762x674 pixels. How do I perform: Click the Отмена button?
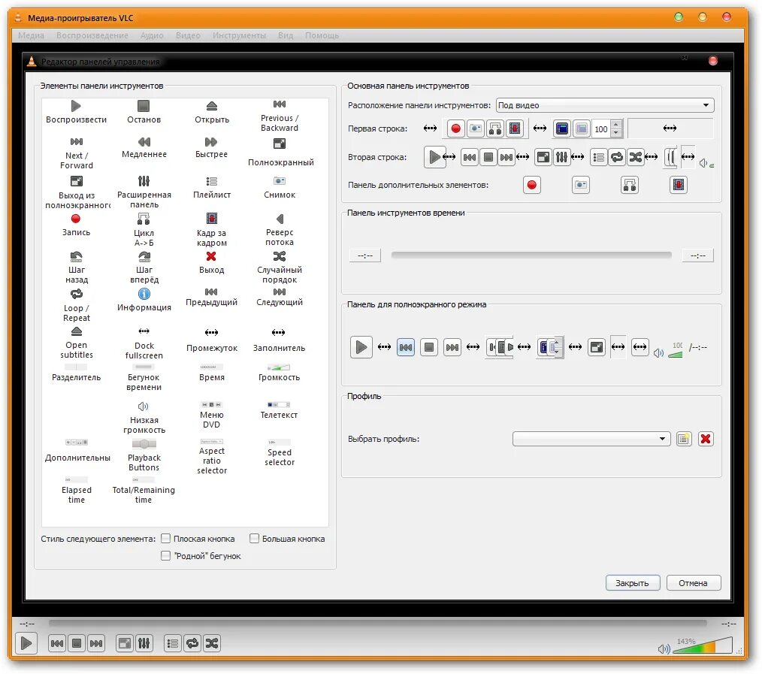(x=693, y=583)
